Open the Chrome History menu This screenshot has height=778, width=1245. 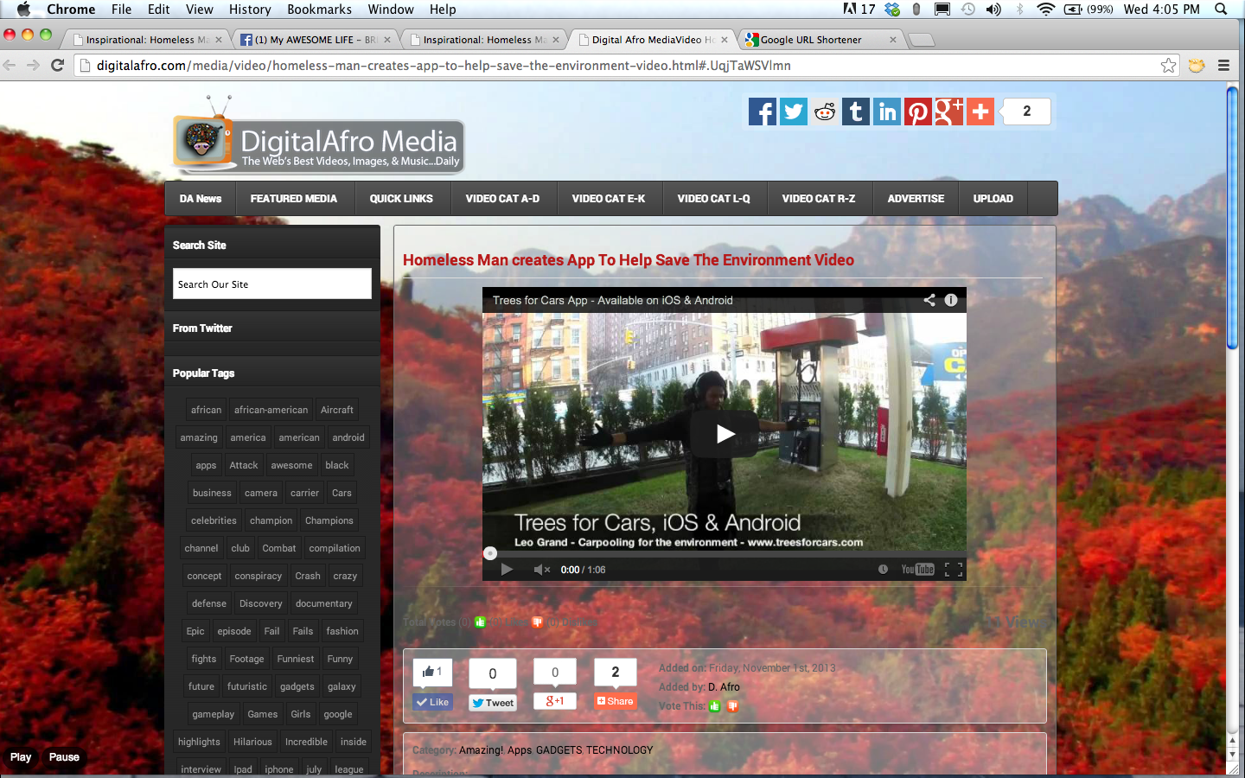(x=250, y=10)
